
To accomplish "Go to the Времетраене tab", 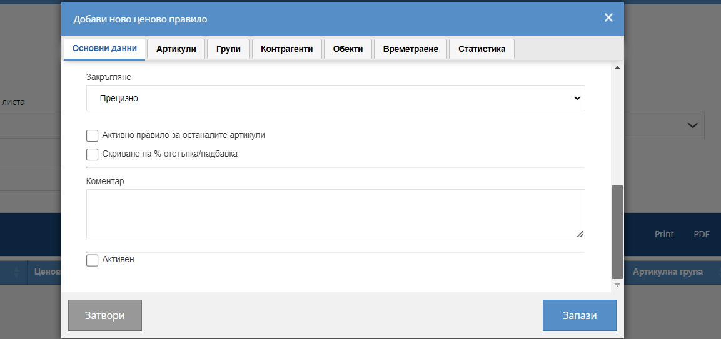I will pyautogui.click(x=411, y=49).
